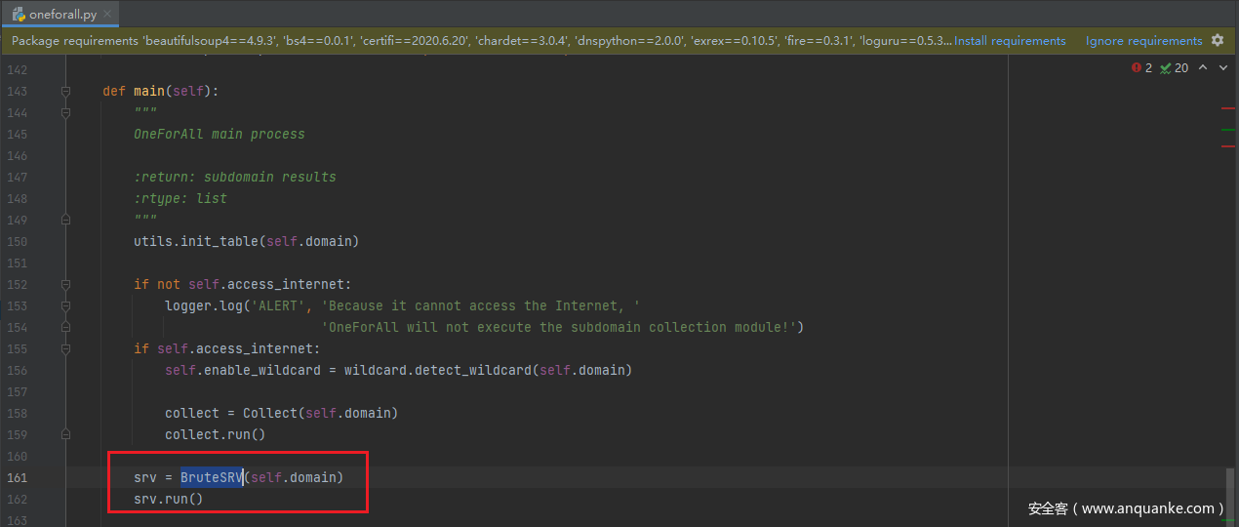Switch to the oneforall.py tab
This screenshot has width=1239, height=527.
[x=62, y=15]
